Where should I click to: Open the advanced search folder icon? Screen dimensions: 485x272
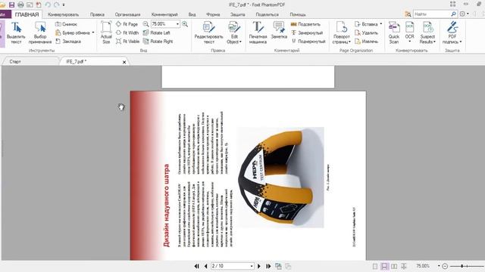pyautogui.click(x=408, y=14)
